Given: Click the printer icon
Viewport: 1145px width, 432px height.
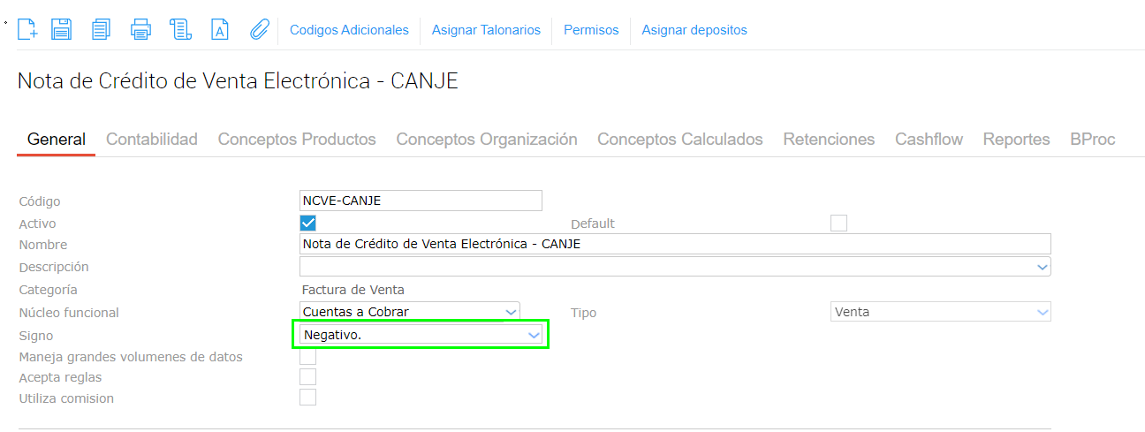Looking at the screenshot, I should pyautogui.click(x=140, y=29).
